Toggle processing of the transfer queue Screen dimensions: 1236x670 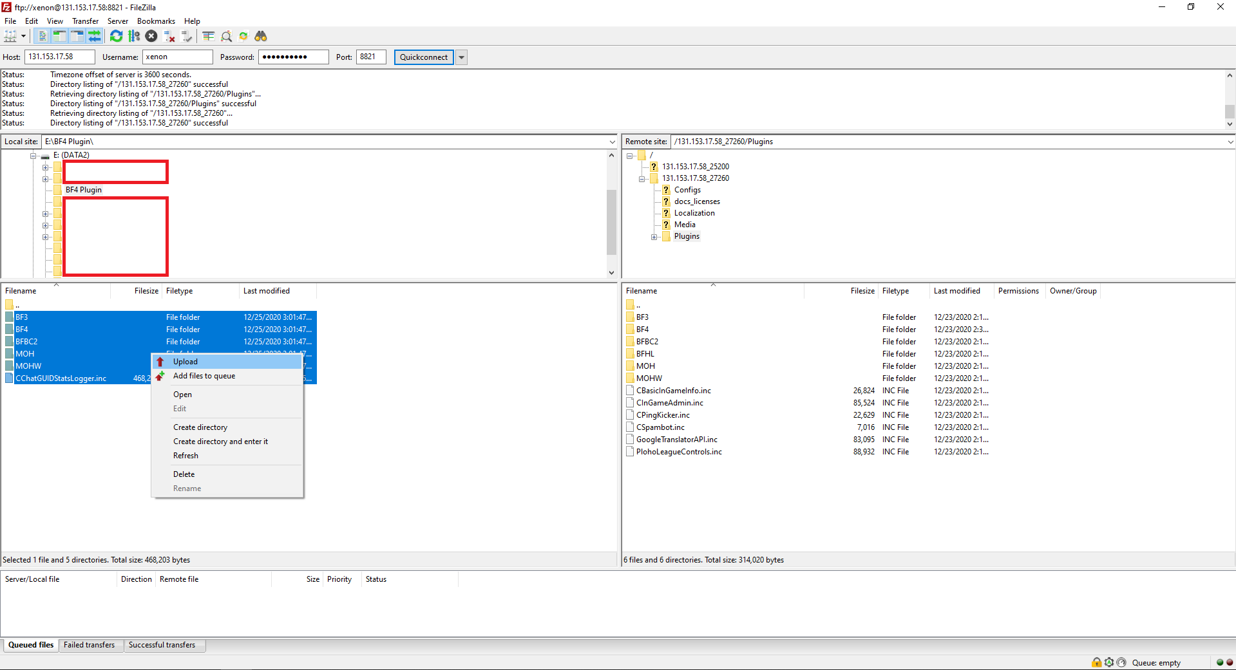134,37
